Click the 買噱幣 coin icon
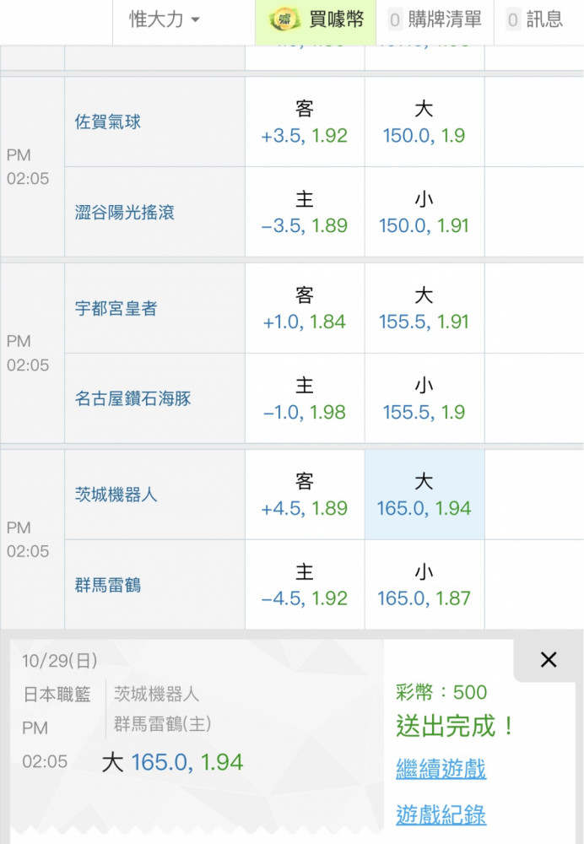Viewport: 584px width, 844px height. coord(284,20)
